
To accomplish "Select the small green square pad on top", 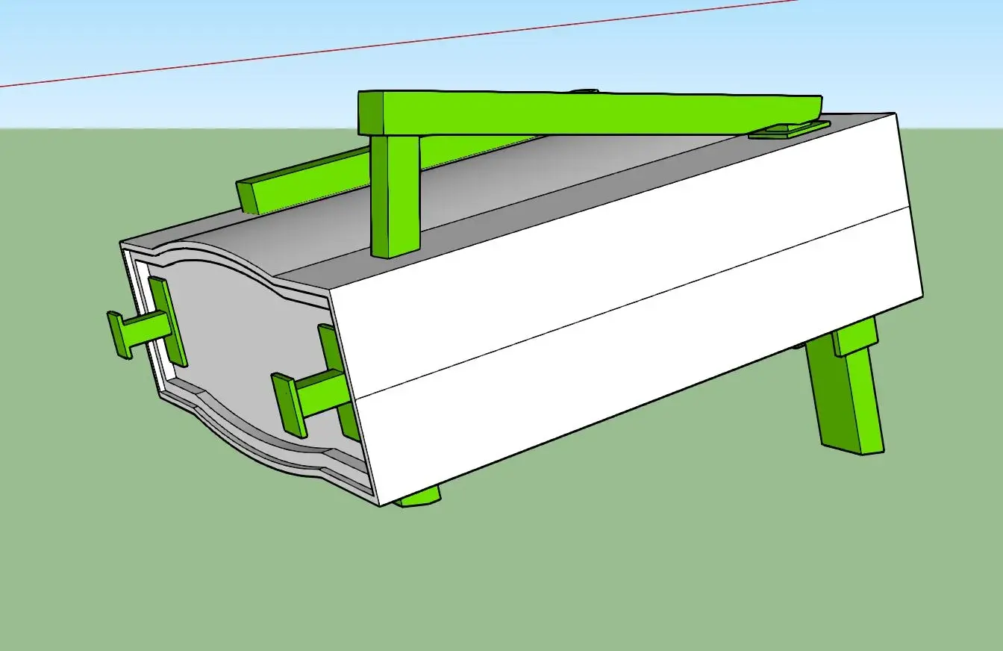I will point(789,131).
